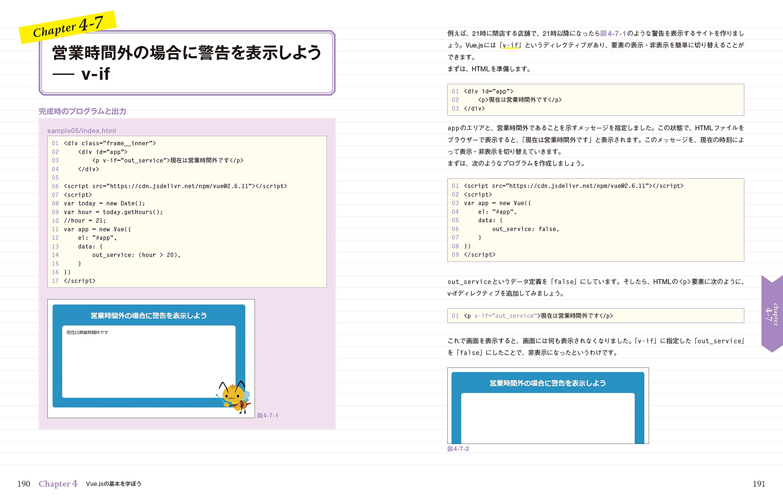This screenshot has width=783, height=503.
Task: Click the Figure 4-7-2 screenshot thumbnail
Action: pos(548,406)
